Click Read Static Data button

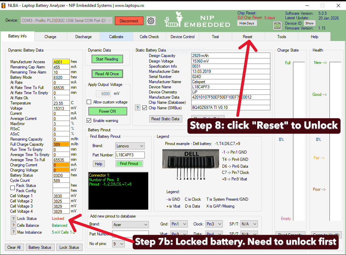coord(165,119)
